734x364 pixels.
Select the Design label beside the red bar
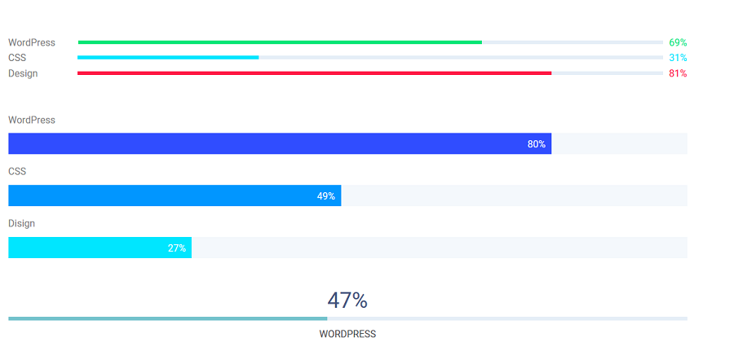pos(23,73)
